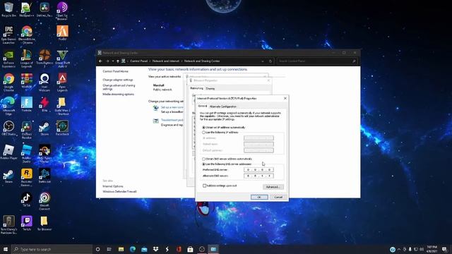Open the notification center icon
Image resolution: width=452 pixels, height=254 pixels.
click(444, 249)
